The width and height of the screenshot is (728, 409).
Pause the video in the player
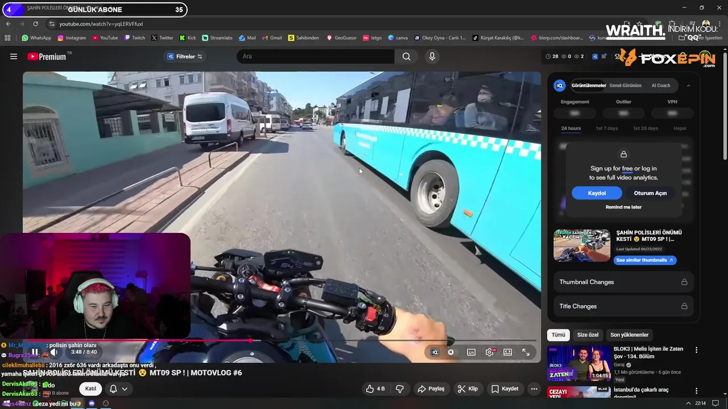click(x=35, y=352)
